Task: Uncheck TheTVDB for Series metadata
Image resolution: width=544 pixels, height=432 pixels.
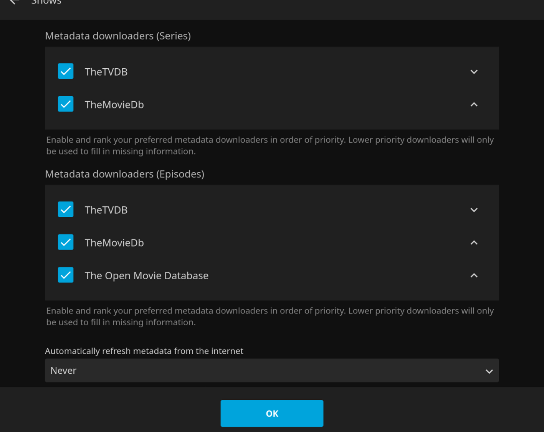Action: pos(66,71)
